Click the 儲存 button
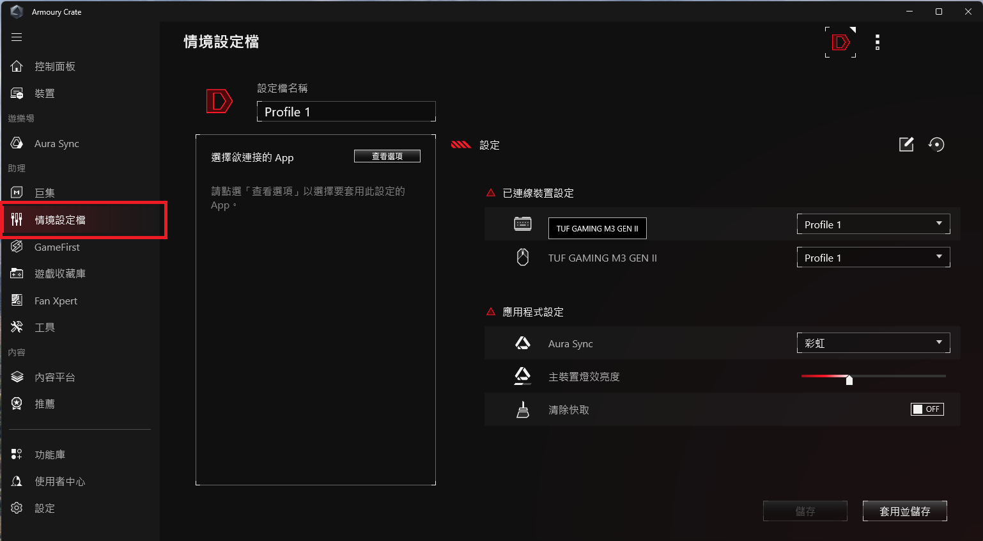The height and width of the screenshot is (541, 983). tap(805, 511)
